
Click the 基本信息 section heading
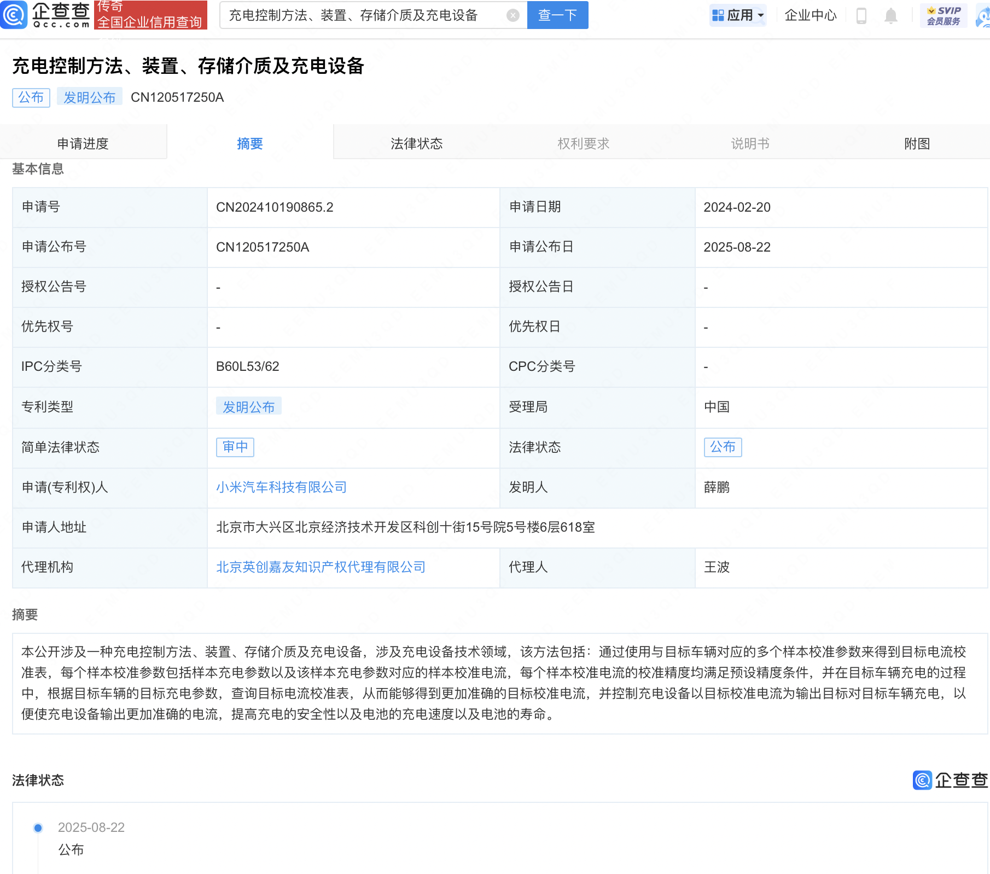tap(38, 169)
